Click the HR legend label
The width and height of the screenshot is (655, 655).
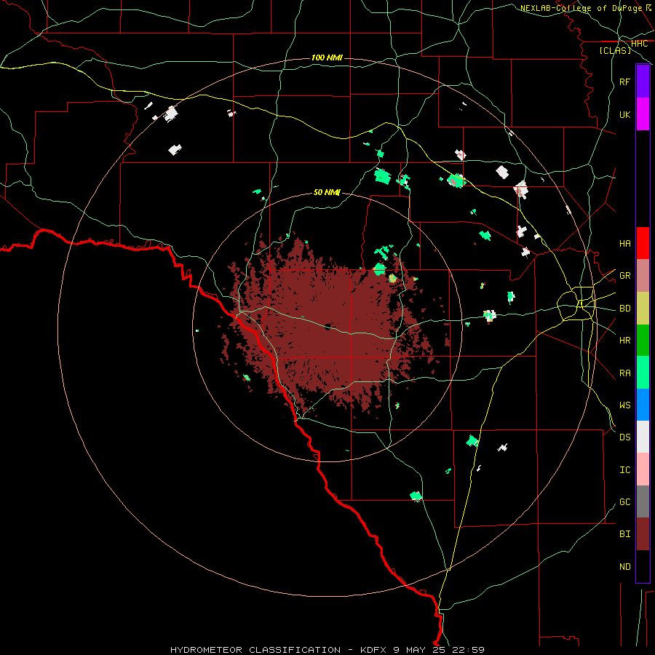(x=624, y=341)
